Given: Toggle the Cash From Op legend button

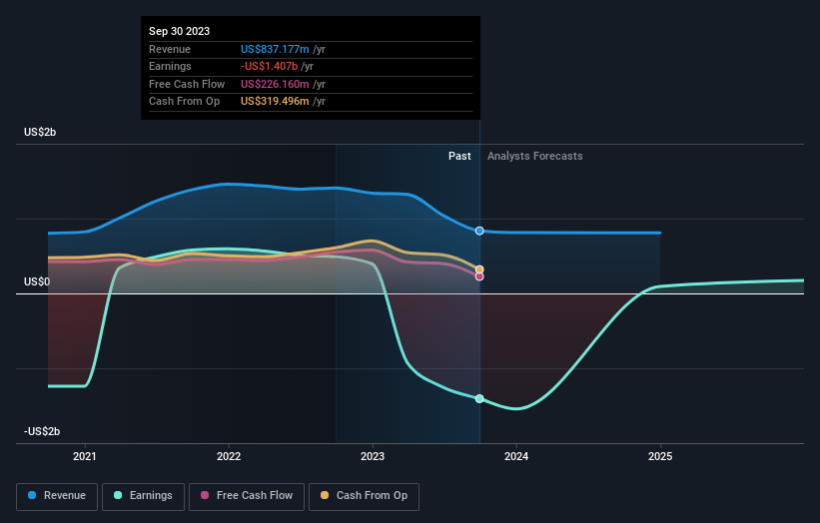Looking at the screenshot, I should (x=364, y=496).
